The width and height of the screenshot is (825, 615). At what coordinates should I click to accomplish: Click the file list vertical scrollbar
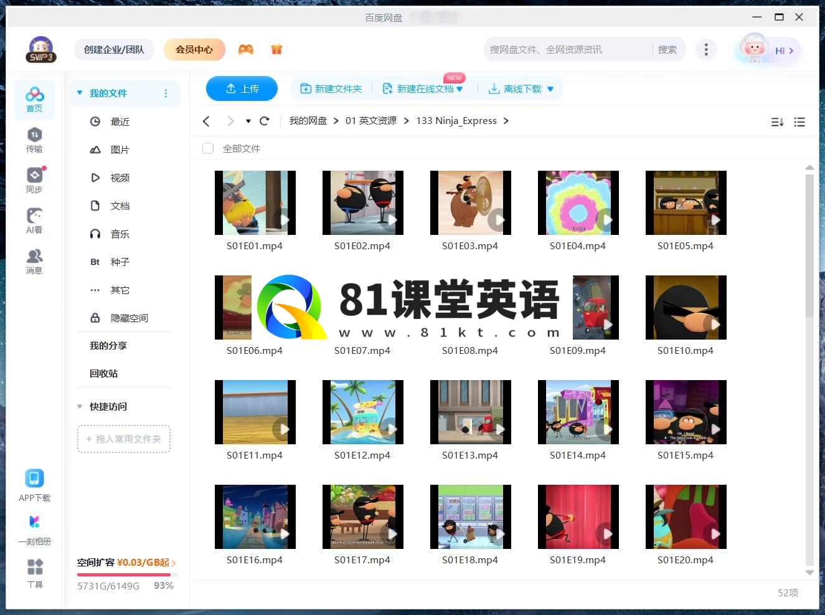pos(809,246)
